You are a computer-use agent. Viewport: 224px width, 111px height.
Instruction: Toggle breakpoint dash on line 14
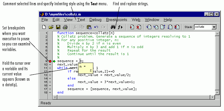click(50, 79)
